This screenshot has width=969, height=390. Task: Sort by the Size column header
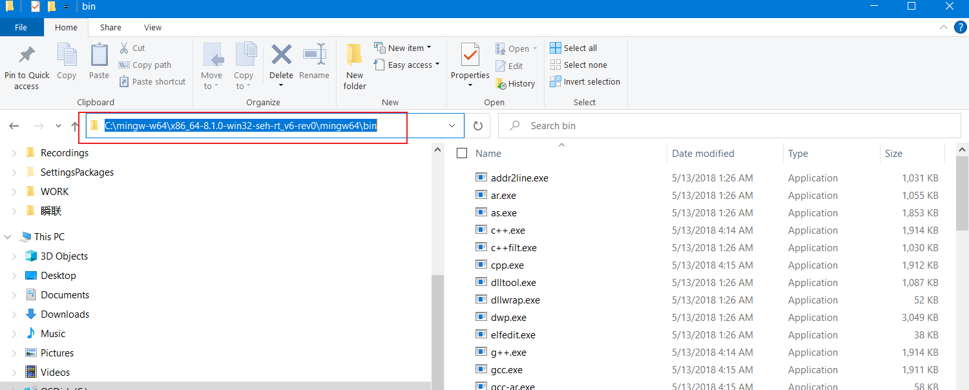click(x=893, y=153)
